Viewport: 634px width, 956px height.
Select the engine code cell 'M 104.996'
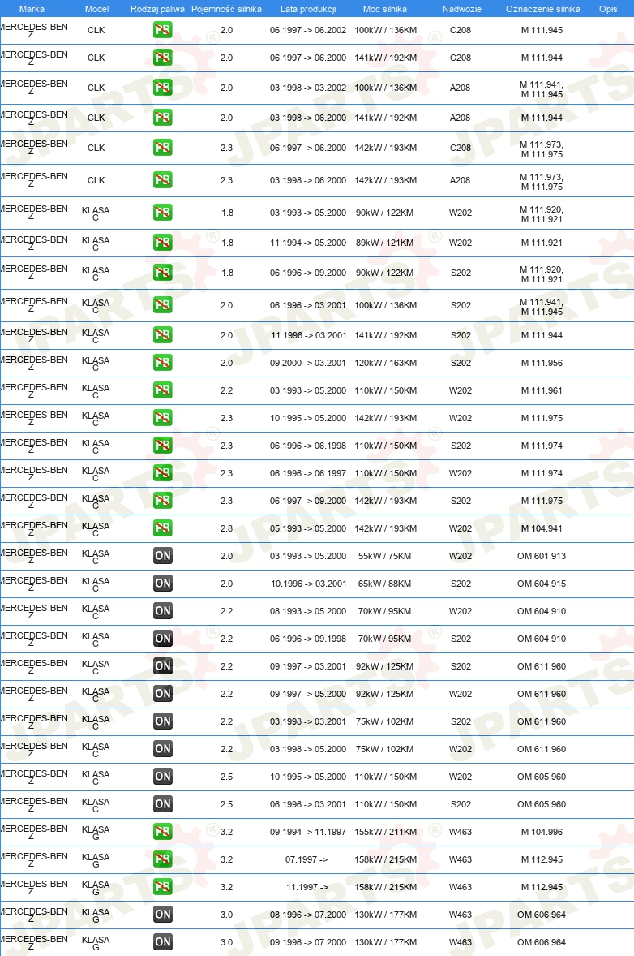(x=542, y=832)
